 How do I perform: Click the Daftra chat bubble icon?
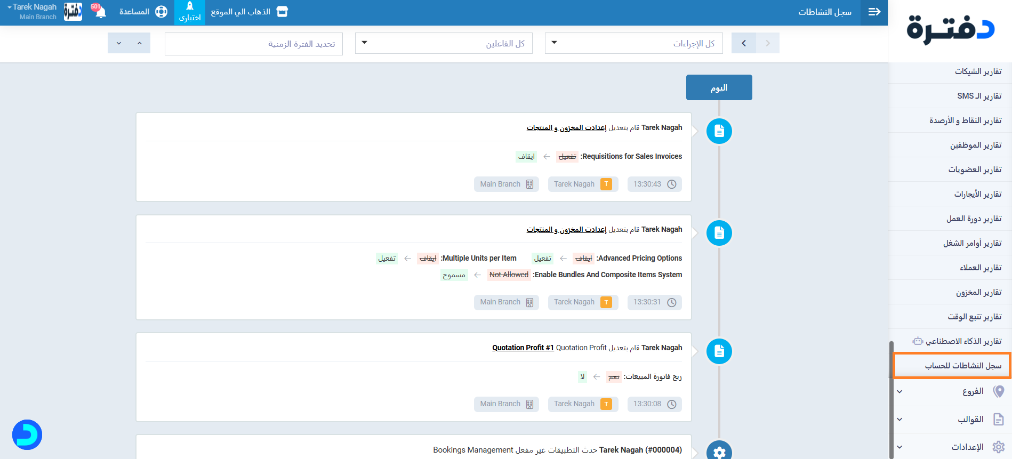click(27, 434)
